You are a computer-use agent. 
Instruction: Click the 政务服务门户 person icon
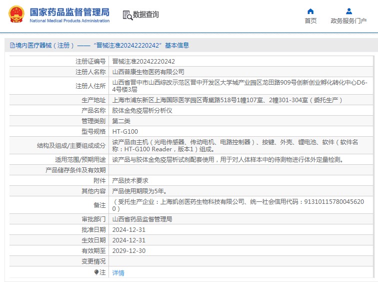(x=348, y=11)
